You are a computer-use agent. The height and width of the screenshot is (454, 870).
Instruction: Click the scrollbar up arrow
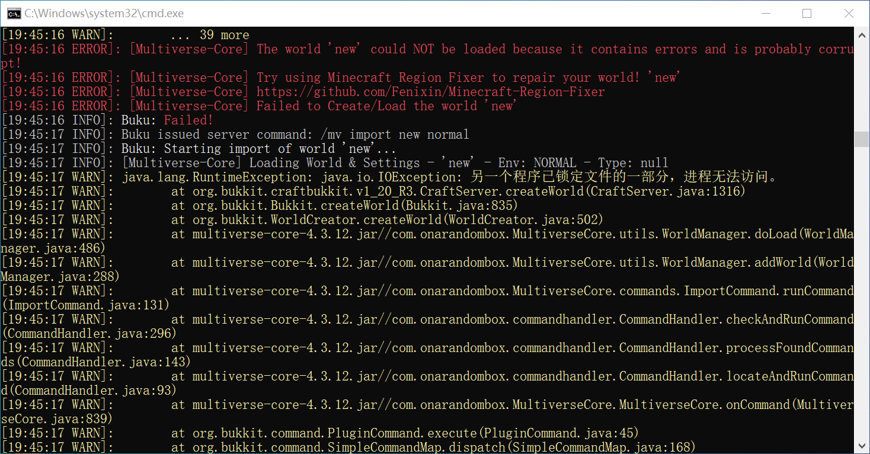pos(862,36)
